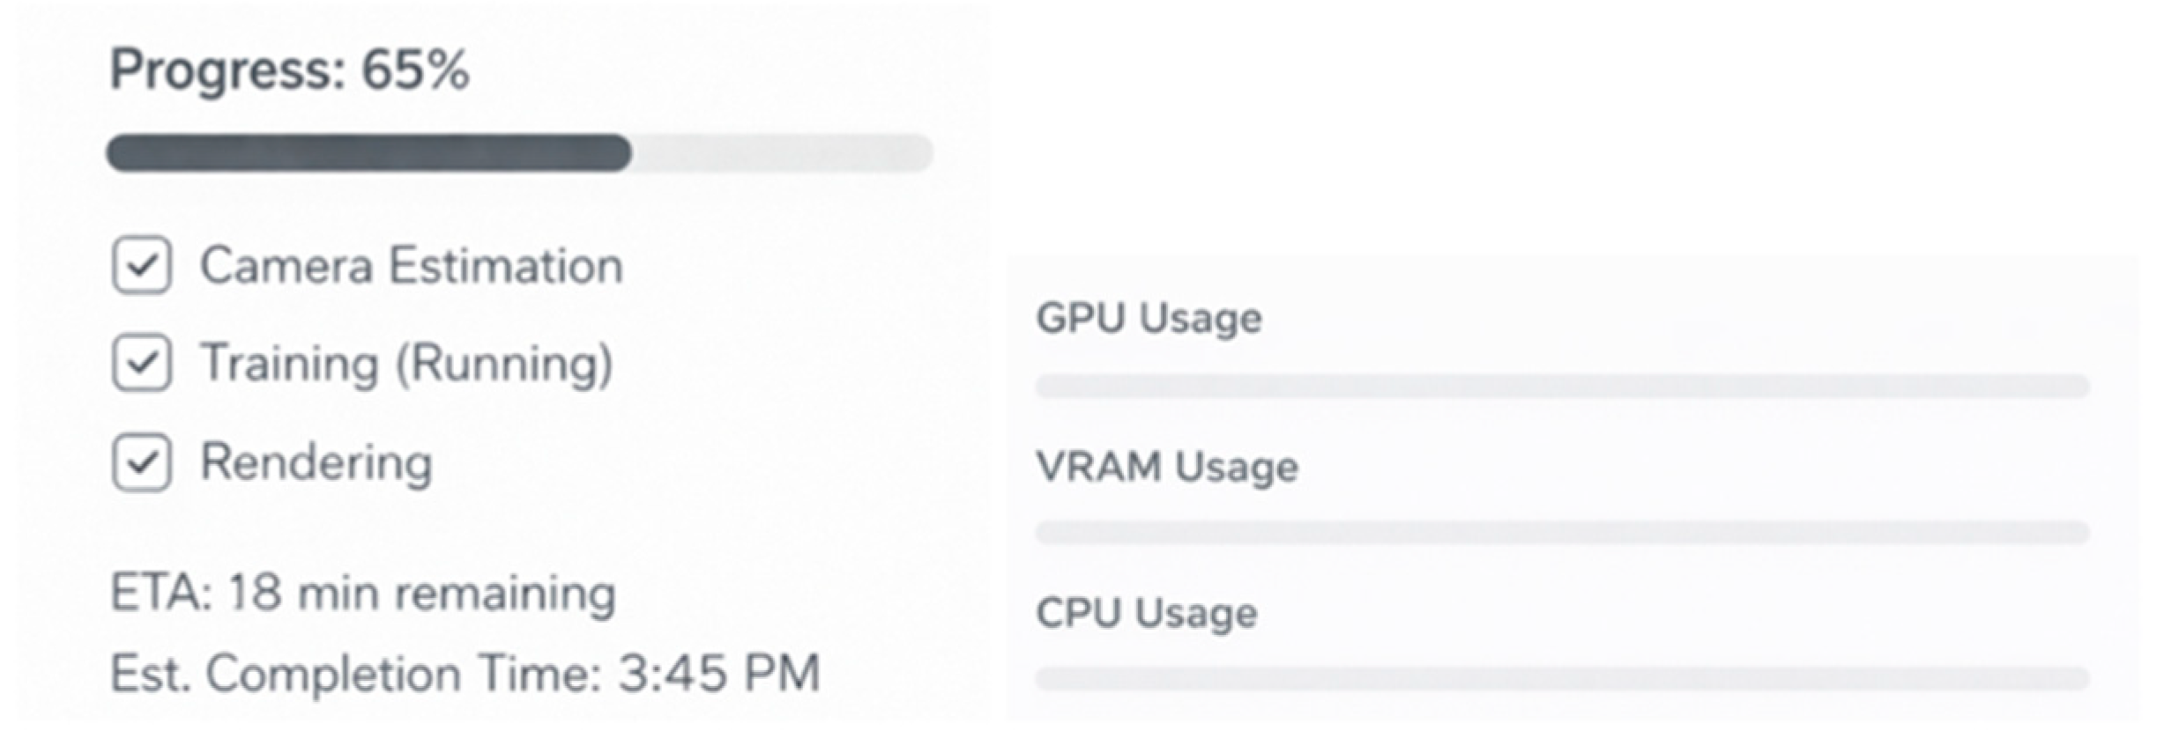Click the ETA: 18 min remaining text
This screenshot has width=2164, height=753.
point(363,594)
